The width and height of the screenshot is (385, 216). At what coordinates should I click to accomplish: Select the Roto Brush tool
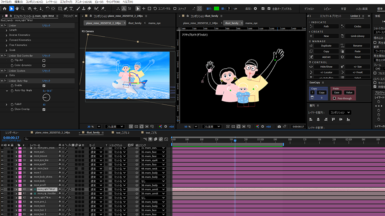96,8
